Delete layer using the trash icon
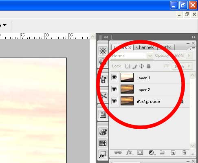198x163 pixels. pos(184,152)
